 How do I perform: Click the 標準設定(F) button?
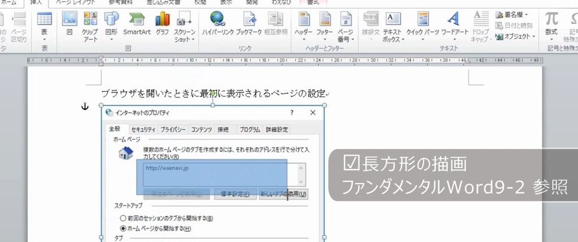pyautogui.click(x=235, y=194)
